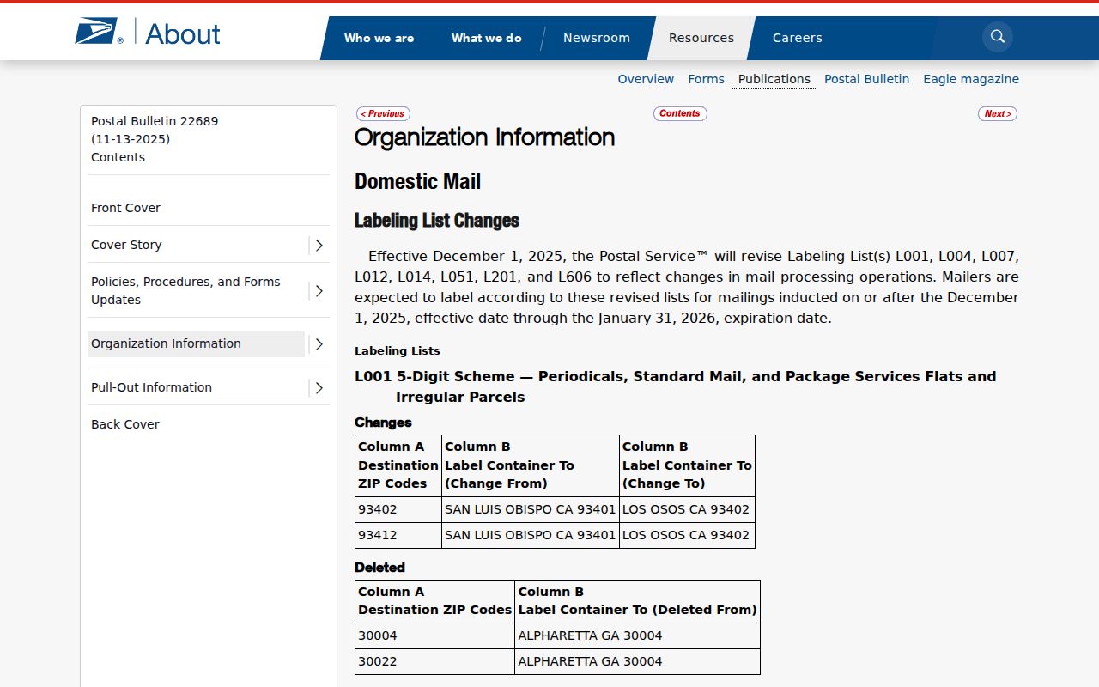Click Postal Bulletin 22689 Contents heading

(x=155, y=139)
